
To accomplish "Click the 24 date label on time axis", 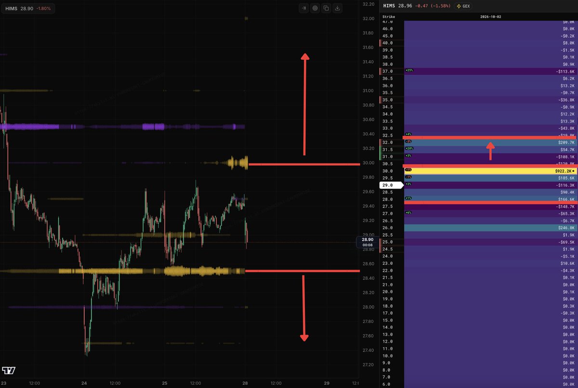I will (83, 383).
